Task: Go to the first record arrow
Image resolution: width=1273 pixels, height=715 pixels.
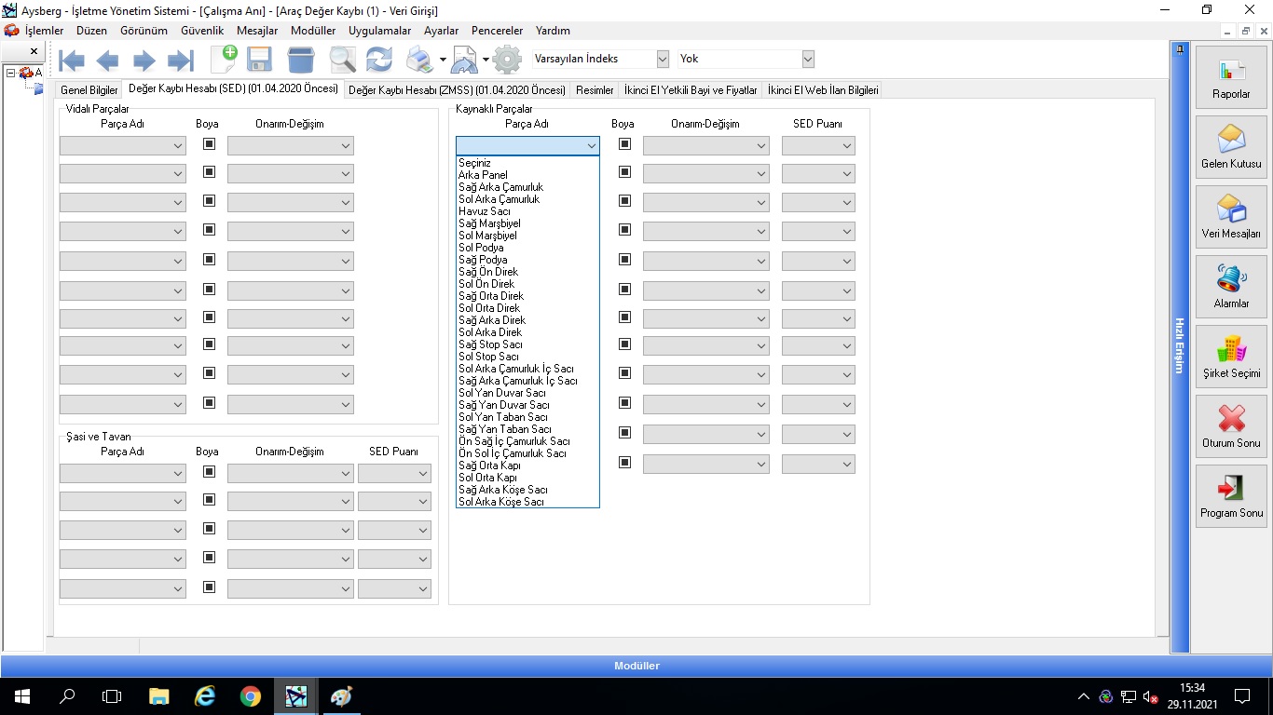Action: 72,61
